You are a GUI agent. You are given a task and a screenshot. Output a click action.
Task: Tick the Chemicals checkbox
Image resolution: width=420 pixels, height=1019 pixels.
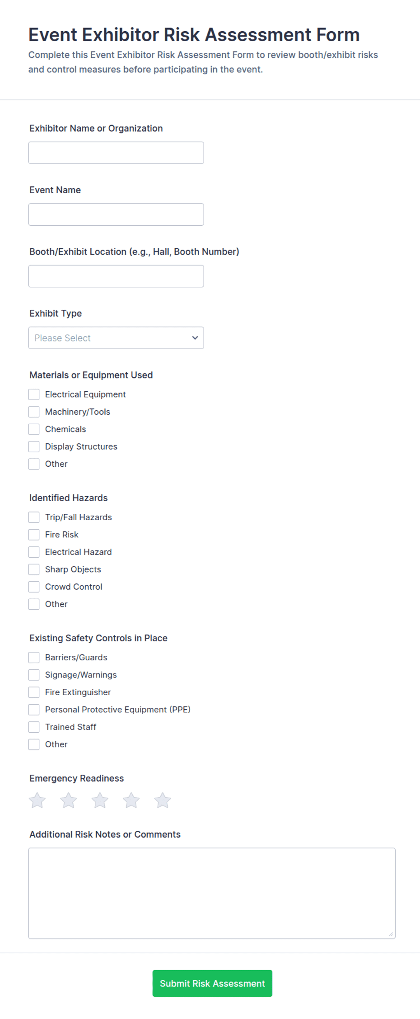34,429
